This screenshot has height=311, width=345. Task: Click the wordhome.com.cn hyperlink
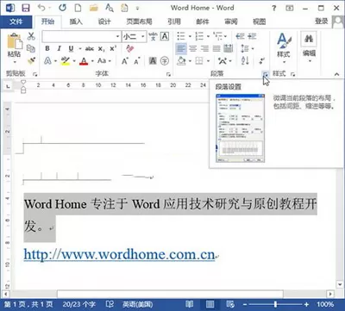click(x=119, y=255)
